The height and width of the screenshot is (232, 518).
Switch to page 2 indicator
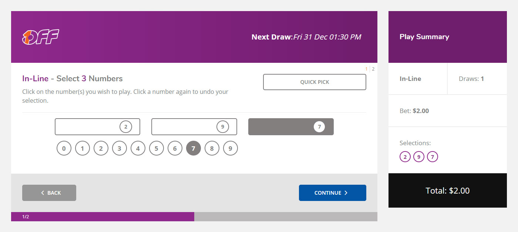[373, 69]
